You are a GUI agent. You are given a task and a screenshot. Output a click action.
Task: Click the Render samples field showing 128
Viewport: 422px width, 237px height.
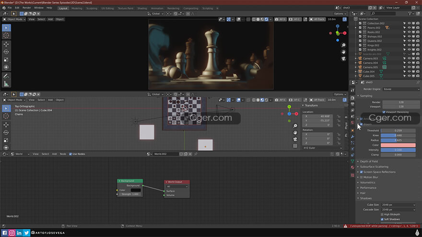[x=401, y=102]
